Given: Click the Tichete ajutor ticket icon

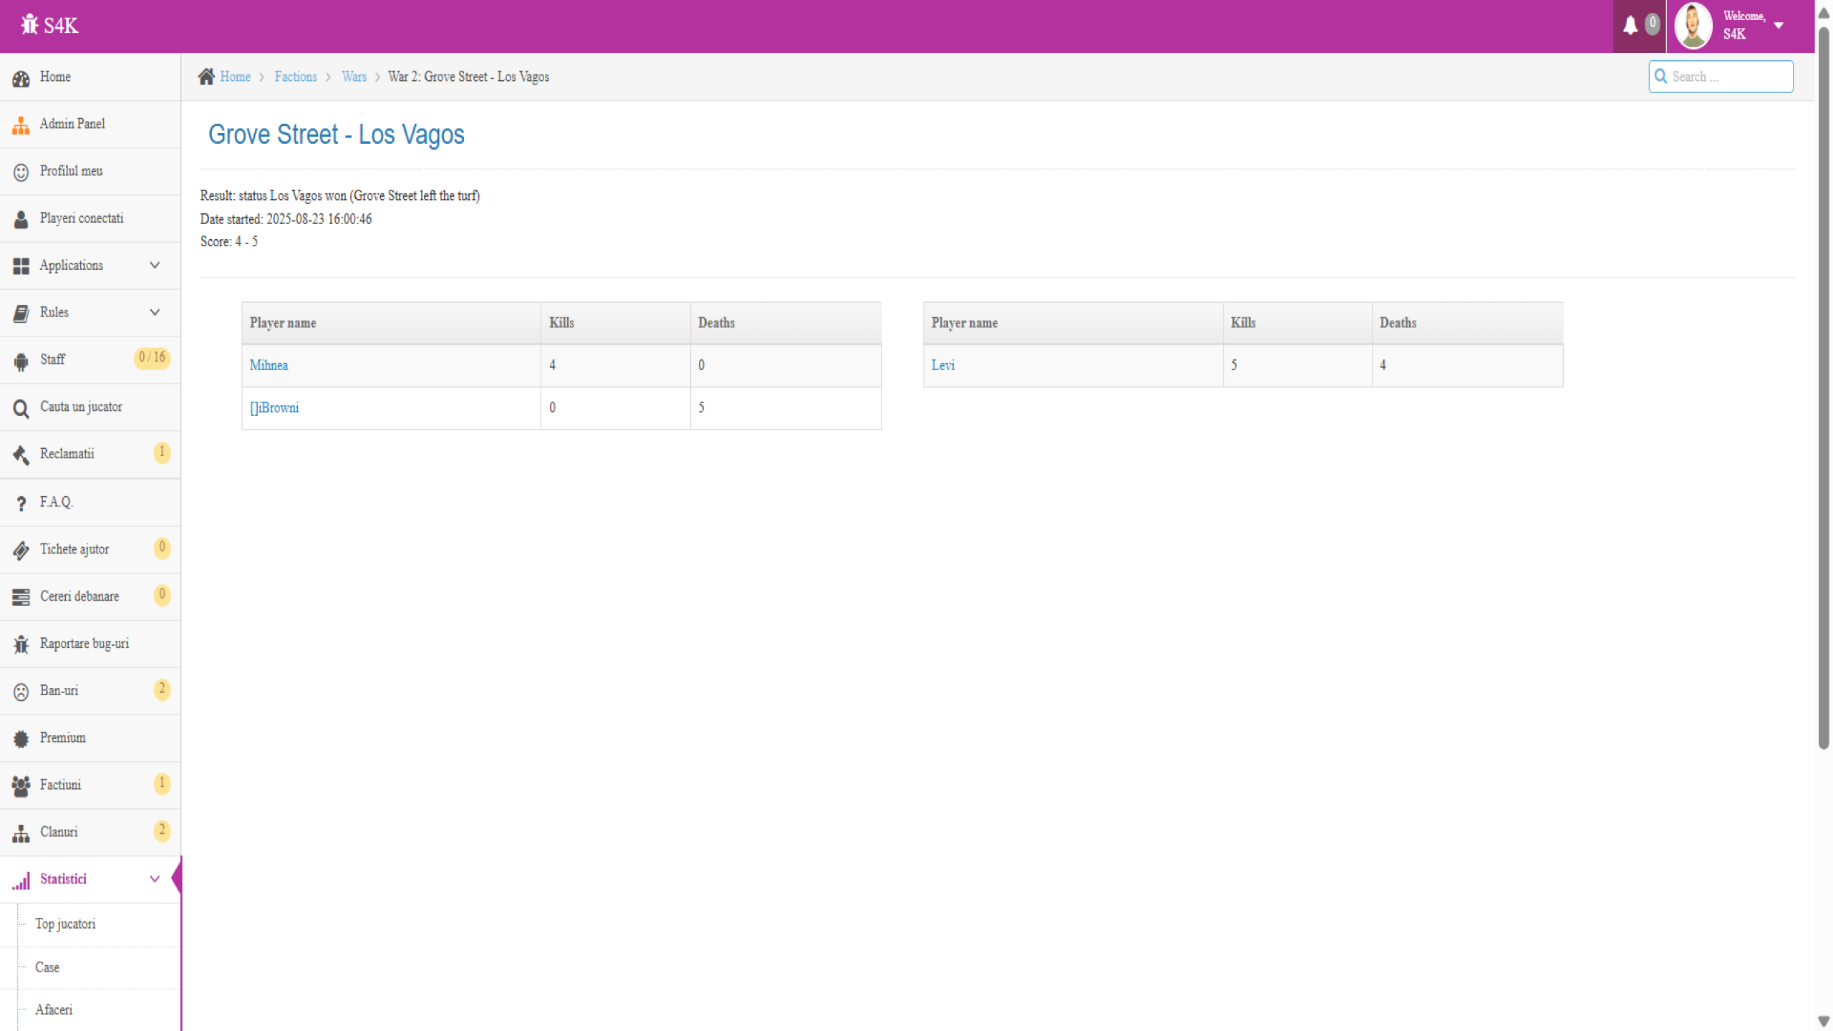Looking at the screenshot, I should (x=21, y=550).
